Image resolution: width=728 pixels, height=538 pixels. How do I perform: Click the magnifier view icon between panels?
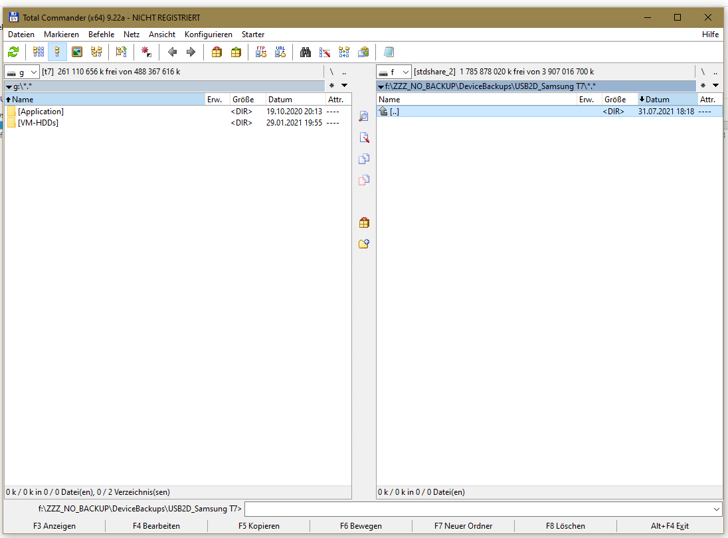(364, 116)
